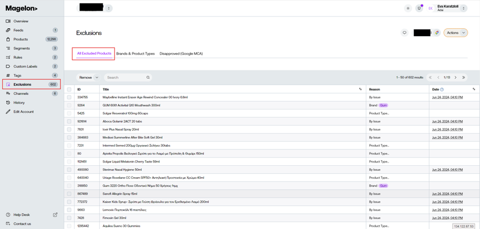Viewport: 480px width, 229px height.
Task: Click the Magelon logo
Action: coord(21,8)
